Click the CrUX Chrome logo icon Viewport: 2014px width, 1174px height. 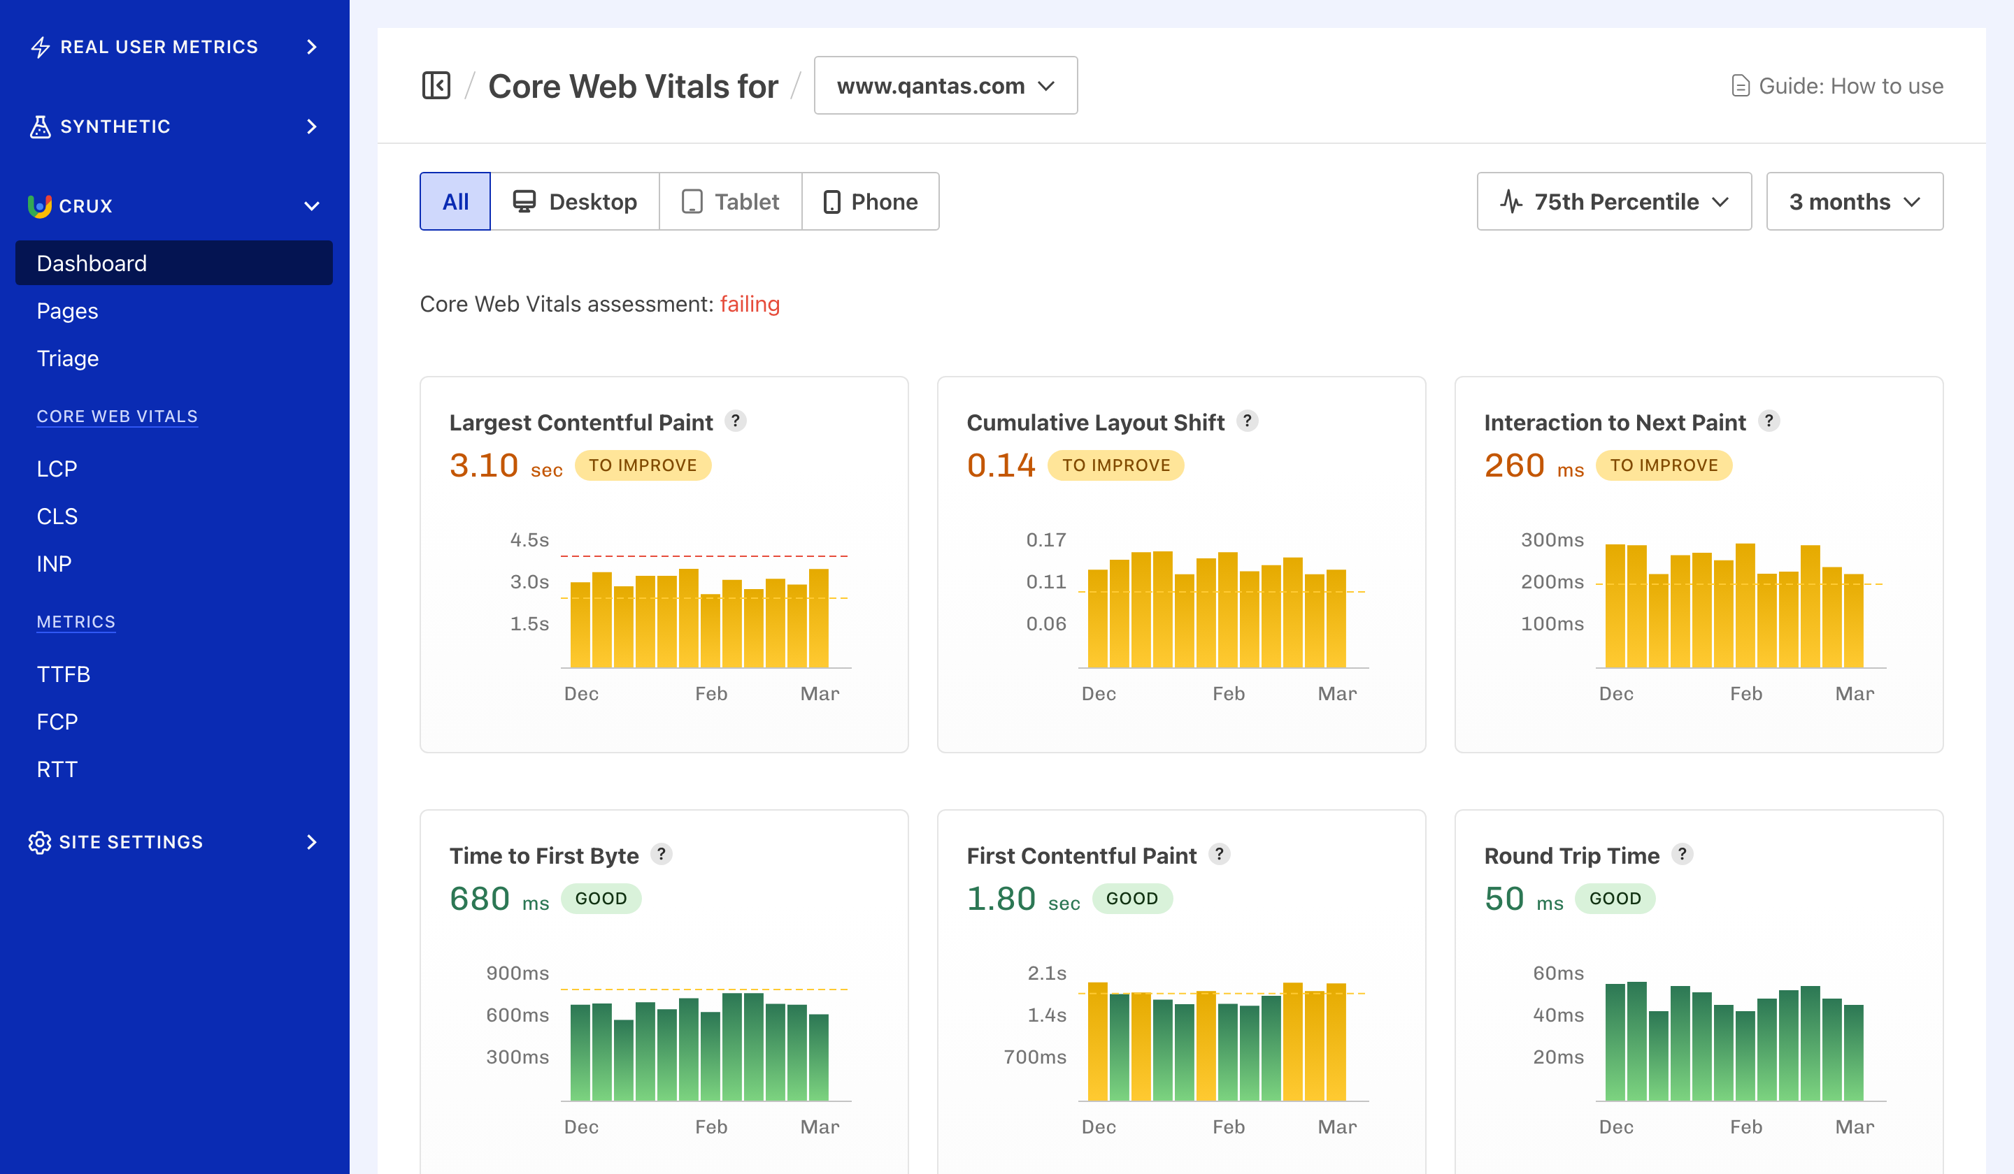point(38,205)
